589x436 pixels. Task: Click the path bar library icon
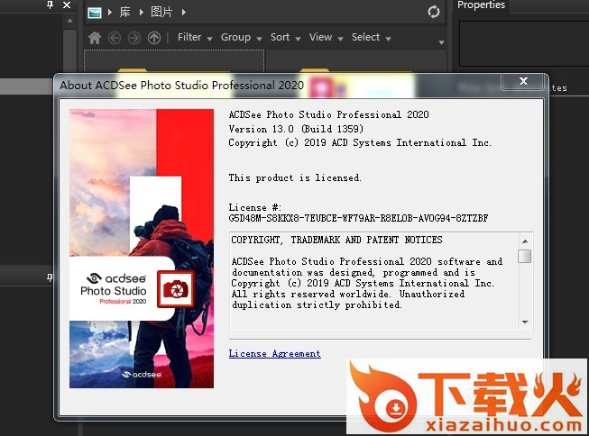click(95, 12)
